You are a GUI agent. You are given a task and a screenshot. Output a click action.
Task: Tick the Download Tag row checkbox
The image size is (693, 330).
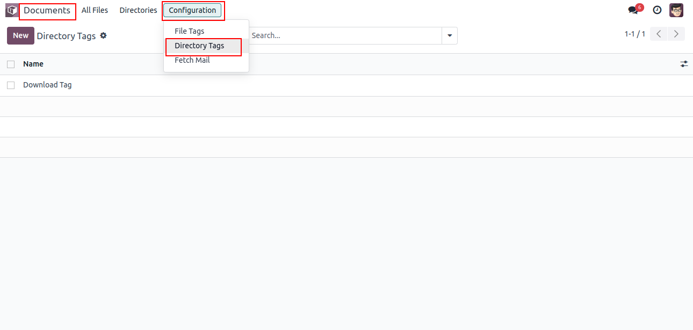(x=11, y=85)
